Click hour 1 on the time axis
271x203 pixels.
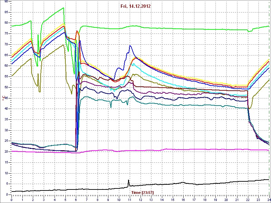coord(22,200)
